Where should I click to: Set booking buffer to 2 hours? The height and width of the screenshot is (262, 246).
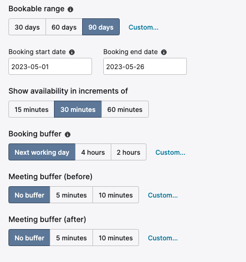pyautogui.click(x=129, y=152)
